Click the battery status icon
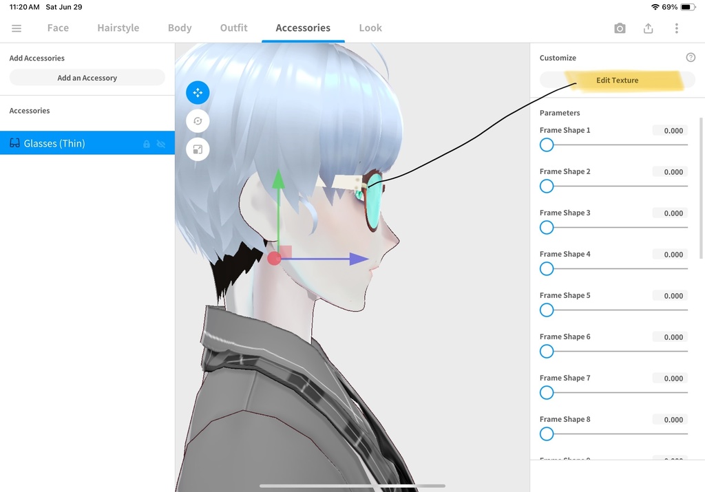 (x=688, y=7)
